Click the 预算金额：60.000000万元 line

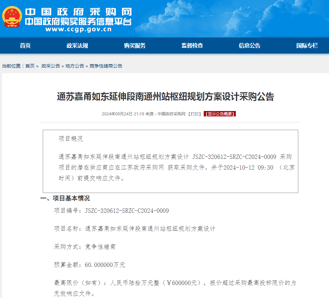coord(90,265)
